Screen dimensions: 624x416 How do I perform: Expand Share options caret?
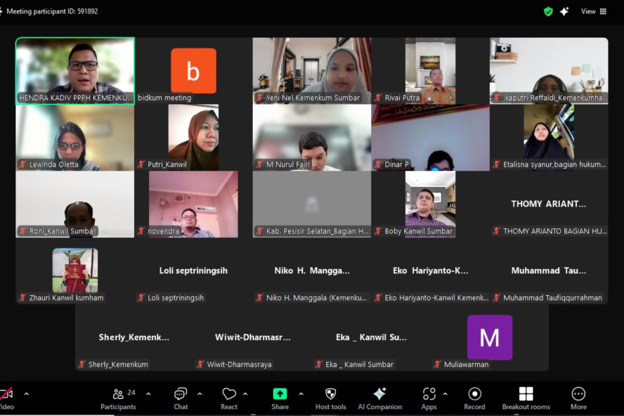301,394
